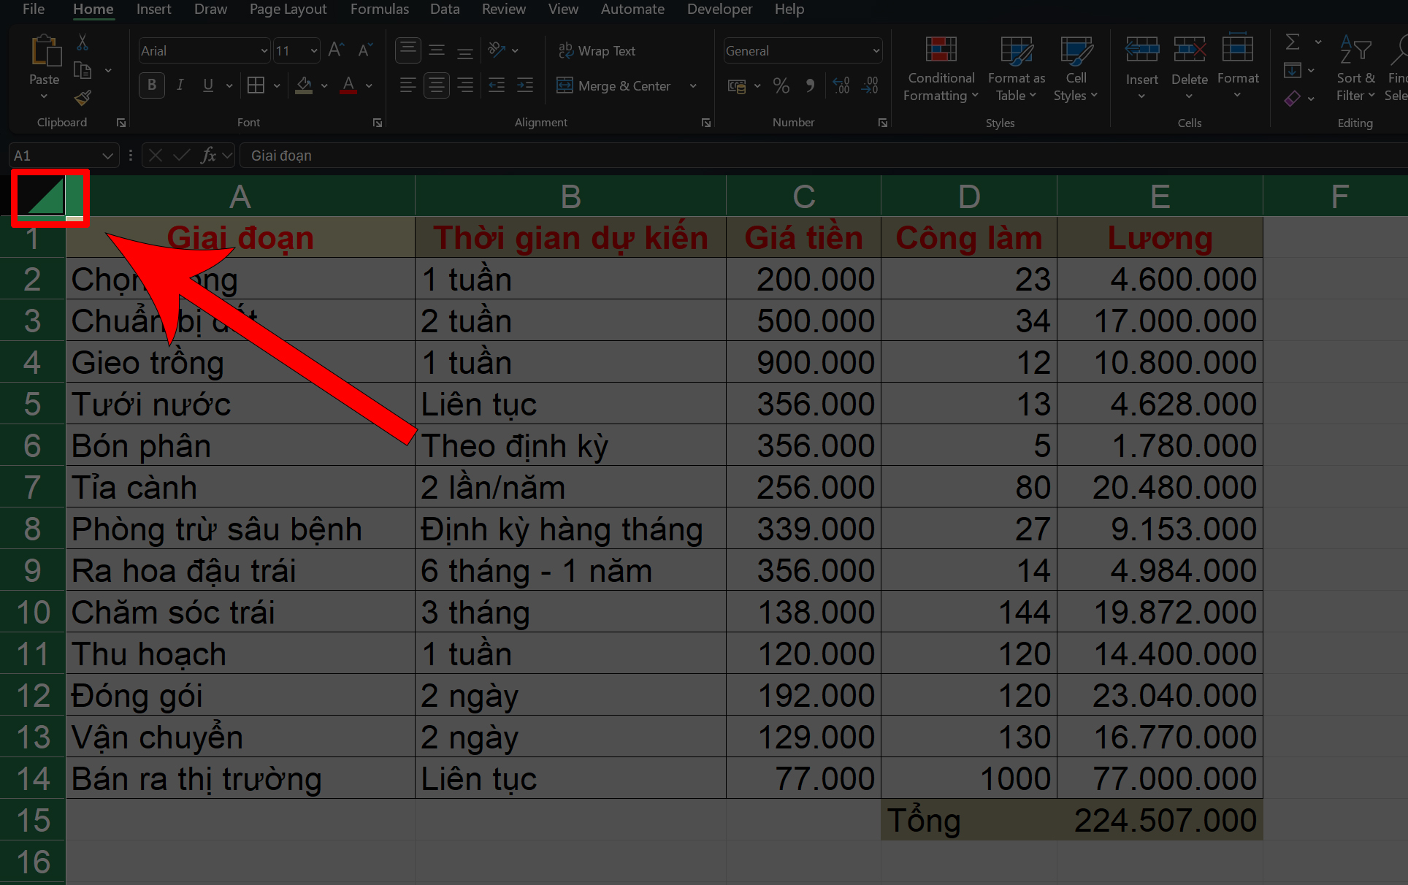1408x885 pixels.
Task: Click Increase Font Size icon
Action: [x=336, y=50]
